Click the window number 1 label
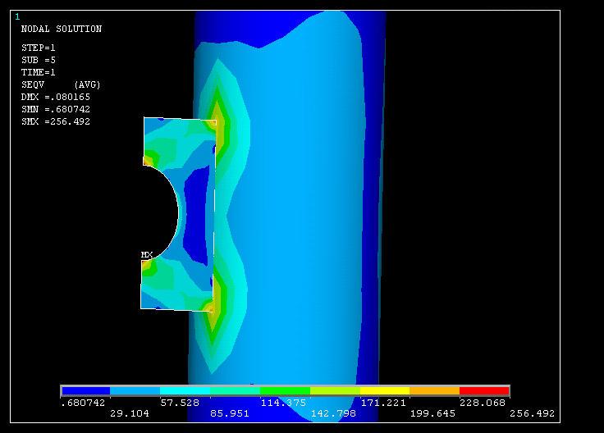Screen dimensions: 604x433 [17, 16]
